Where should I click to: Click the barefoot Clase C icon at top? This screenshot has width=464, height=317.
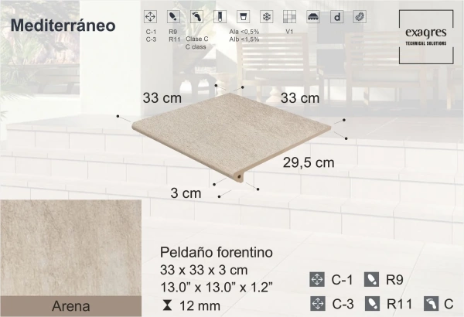coord(197,16)
